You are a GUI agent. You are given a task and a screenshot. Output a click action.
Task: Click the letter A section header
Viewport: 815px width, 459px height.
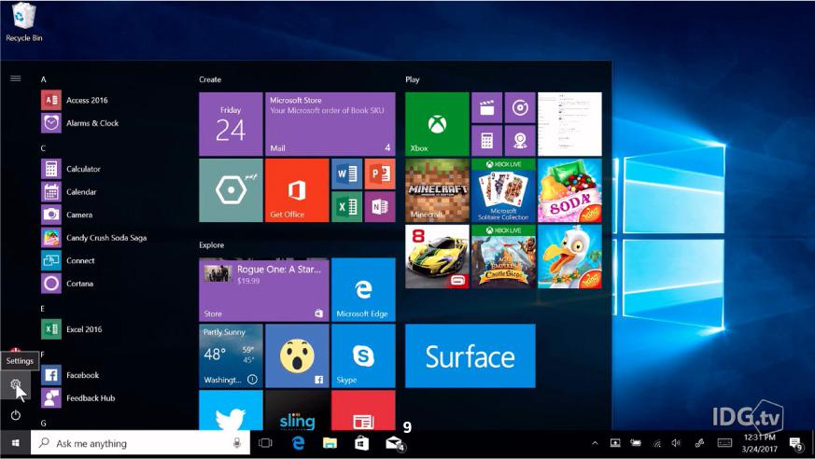44,79
